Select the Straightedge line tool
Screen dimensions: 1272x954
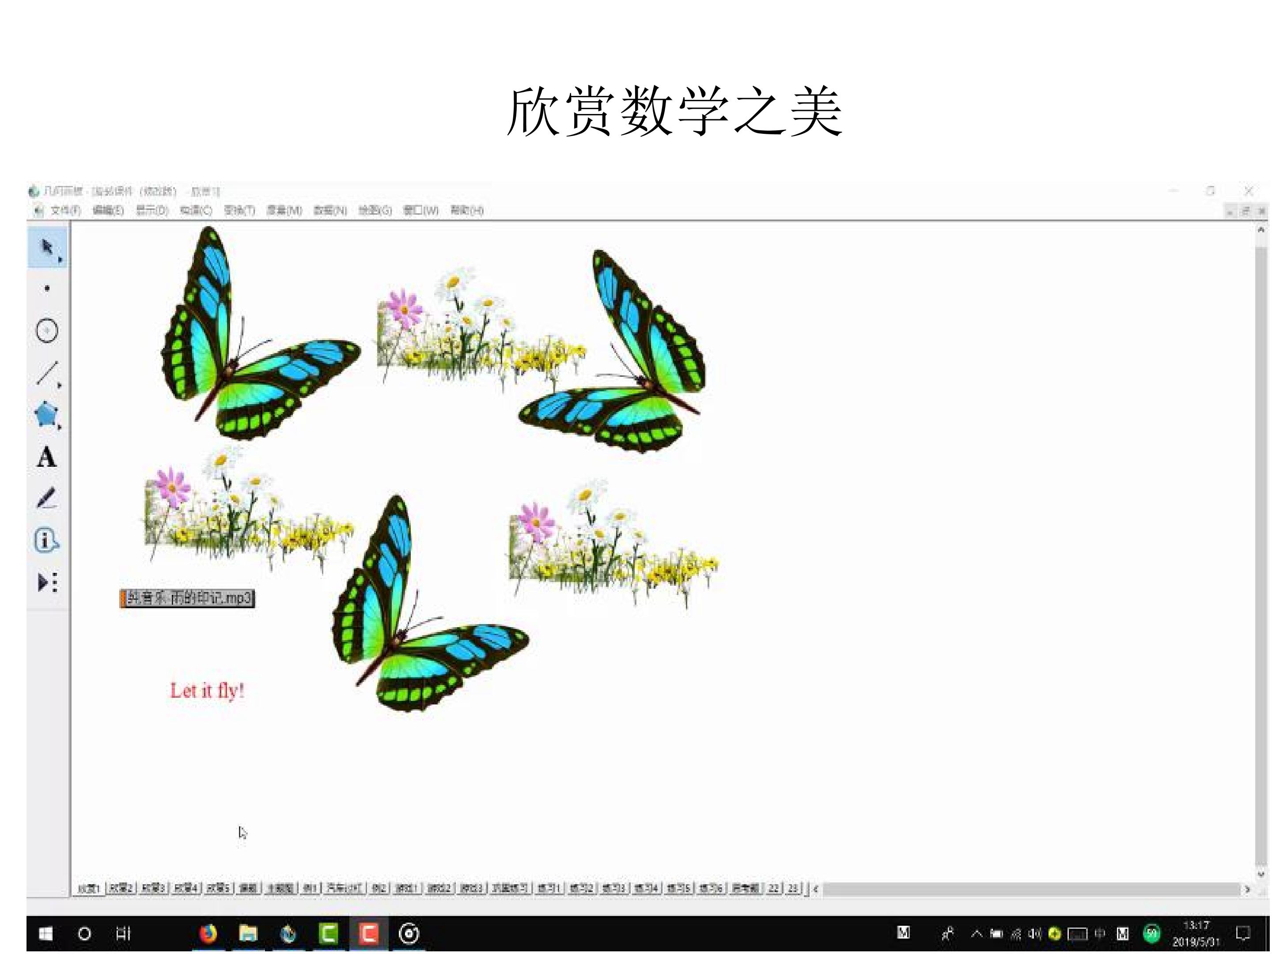(x=47, y=373)
